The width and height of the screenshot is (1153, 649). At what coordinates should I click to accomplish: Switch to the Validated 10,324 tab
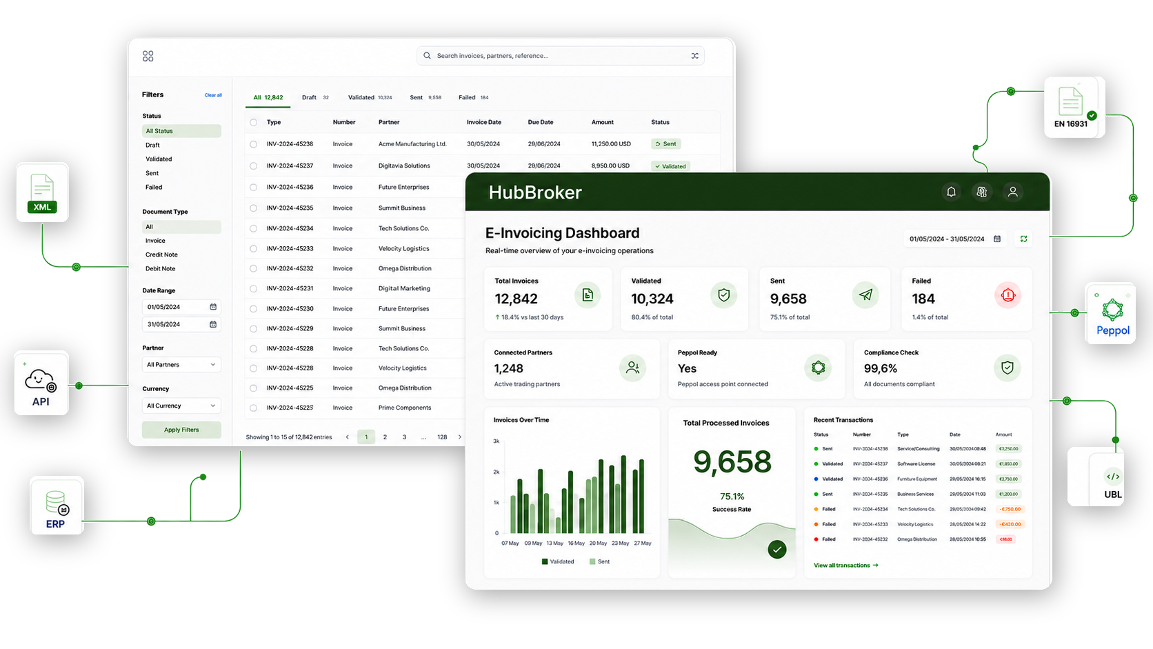tap(370, 97)
